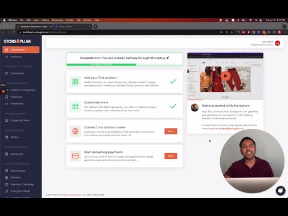Reload the page
Image resolution: width=288 pixels, height=216 pixels.
(x=14, y=32)
